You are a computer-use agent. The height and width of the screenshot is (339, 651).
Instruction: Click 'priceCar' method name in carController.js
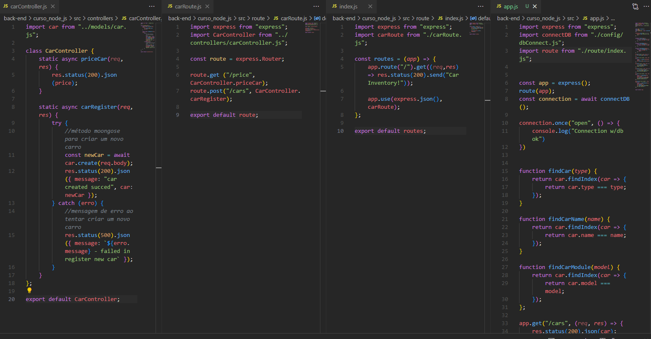[94, 59]
